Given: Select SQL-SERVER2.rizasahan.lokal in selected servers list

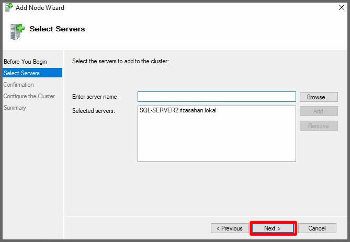Looking at the screenshot, I should tap(178, 111).
